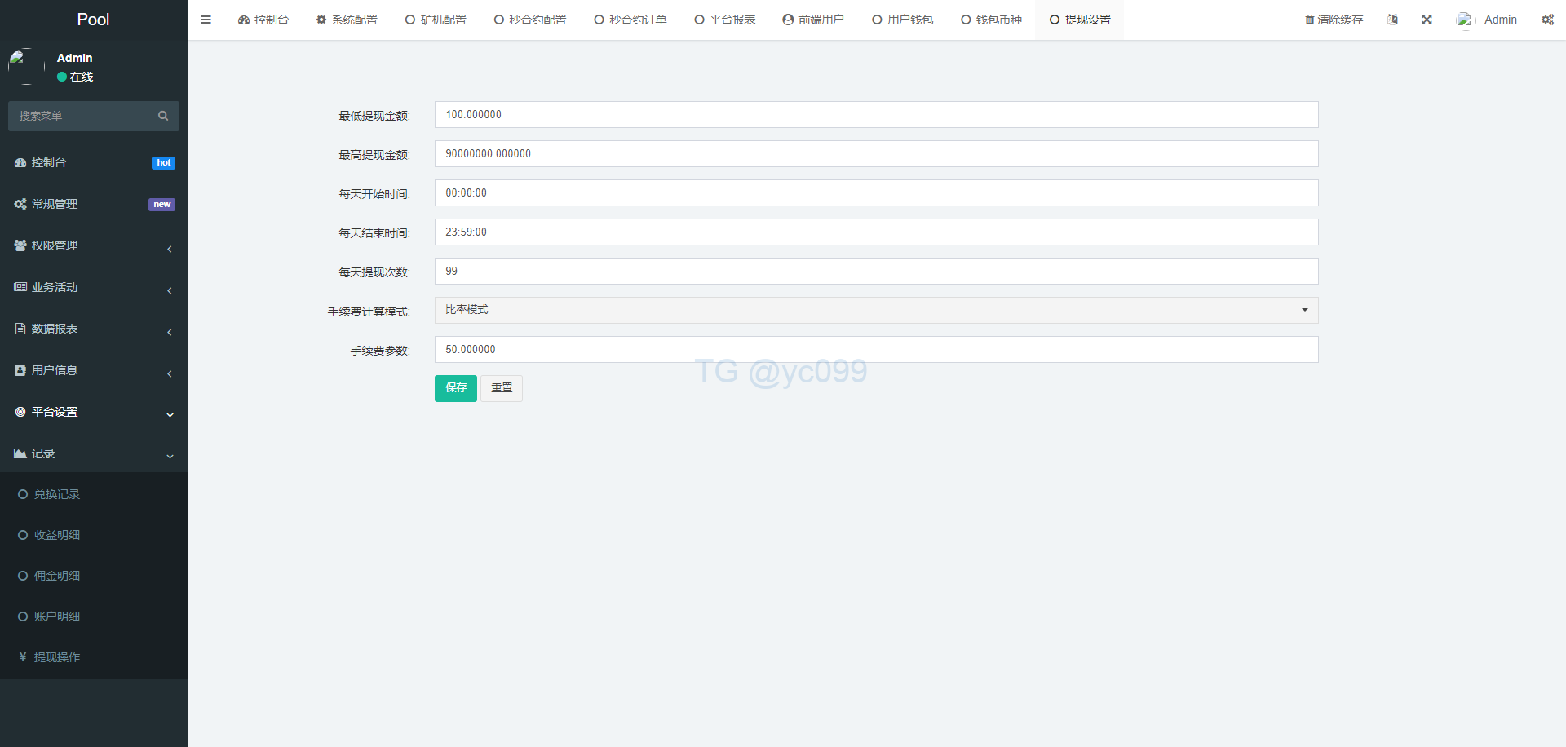Switch to the 钱包币种 tab
The height and width of the screenshot is (747, 1566).
pos(991,20)
